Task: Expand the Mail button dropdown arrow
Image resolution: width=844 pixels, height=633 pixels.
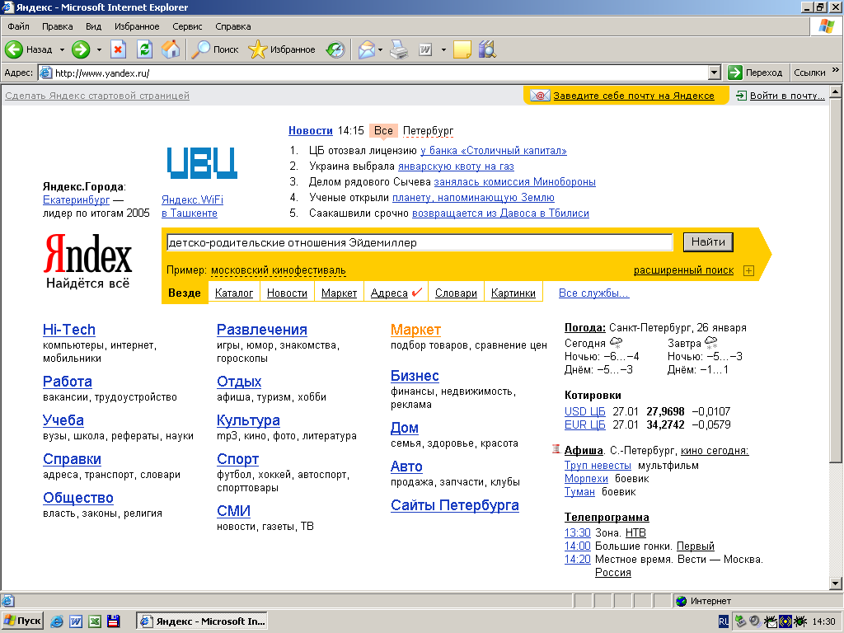Action: point(380,50)
